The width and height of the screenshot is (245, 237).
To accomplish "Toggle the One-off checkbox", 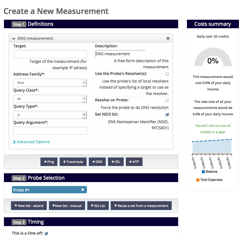I will click(46, 233).
